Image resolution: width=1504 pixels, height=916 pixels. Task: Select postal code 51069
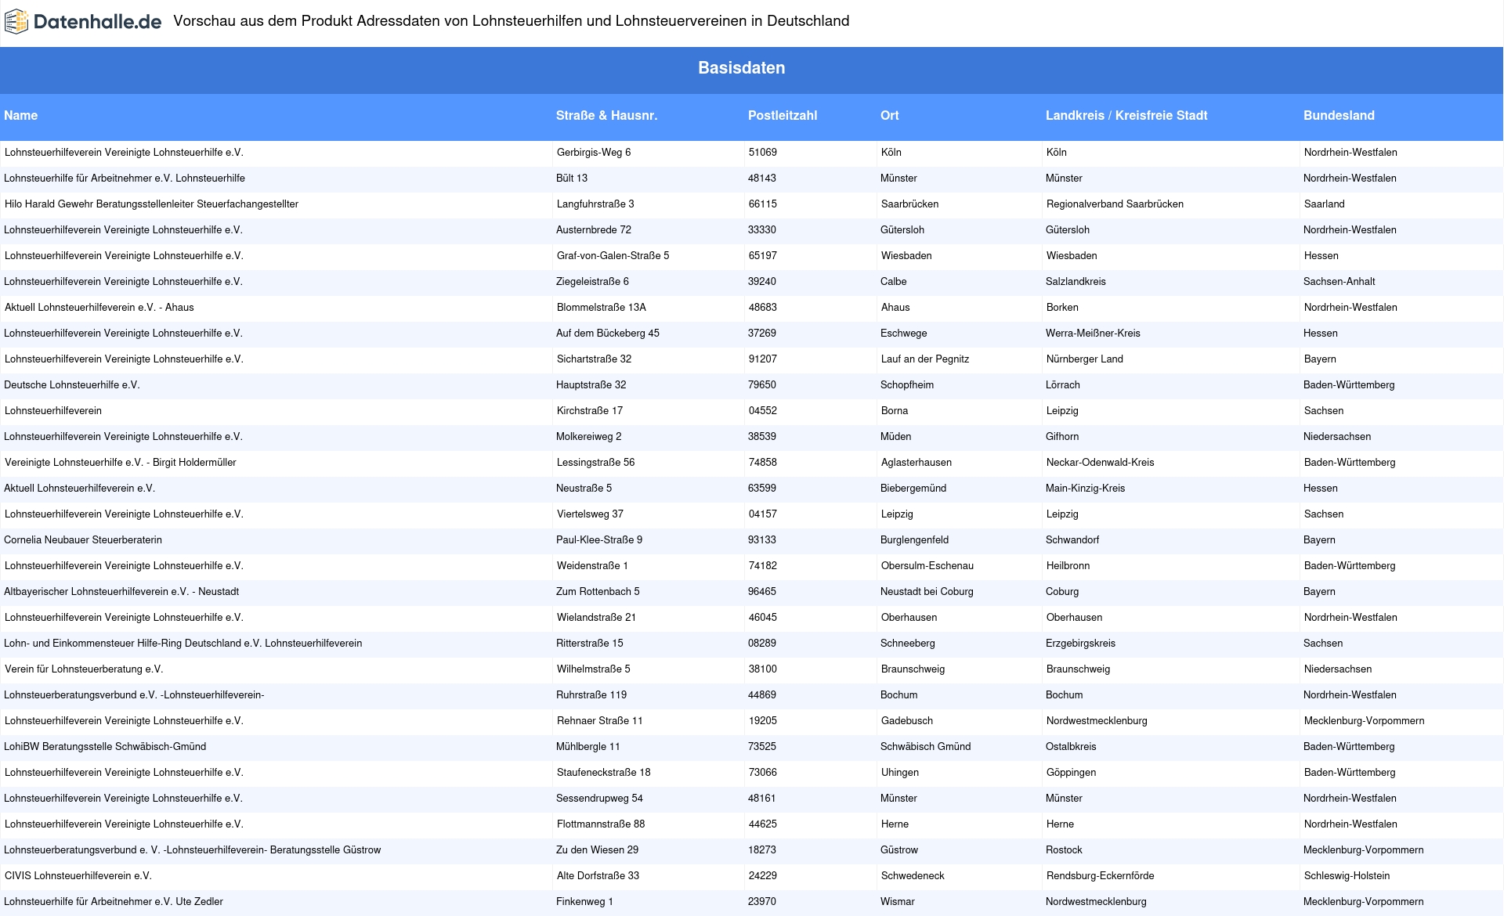(763, 152)
